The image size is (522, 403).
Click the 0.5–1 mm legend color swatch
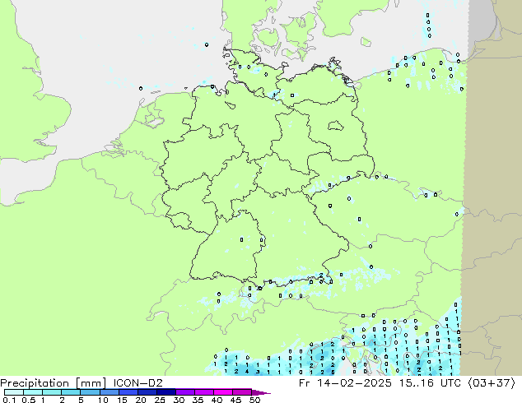point(33,392)
